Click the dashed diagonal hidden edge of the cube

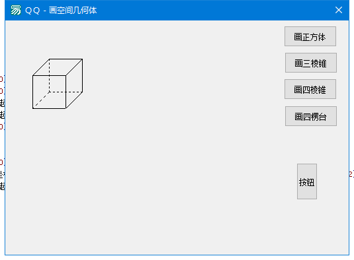tap(41, 100)
